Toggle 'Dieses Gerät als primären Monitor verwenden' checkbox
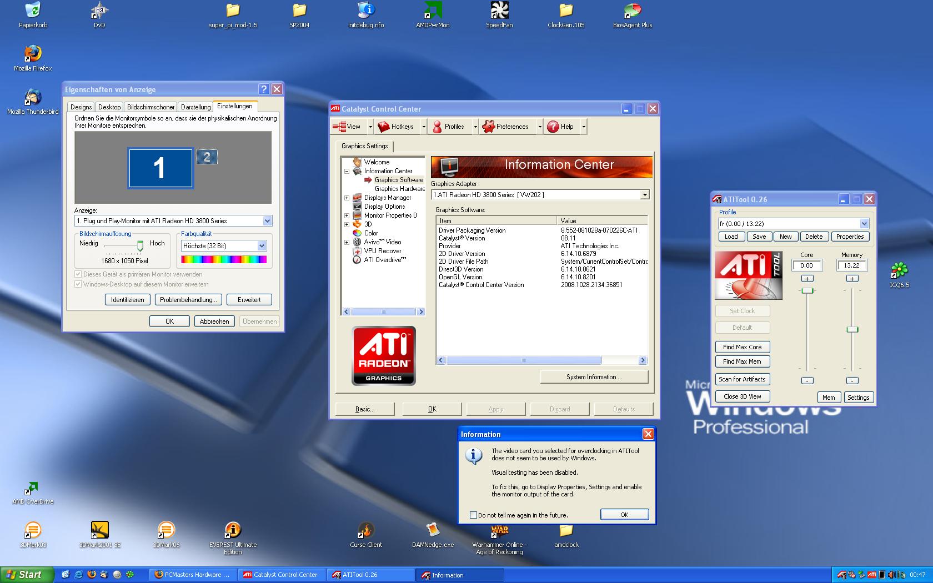933x583 pixels. point(78,274)
